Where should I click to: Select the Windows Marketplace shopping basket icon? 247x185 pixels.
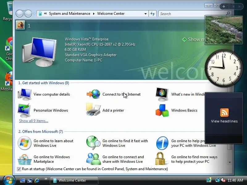coord(24,159)
